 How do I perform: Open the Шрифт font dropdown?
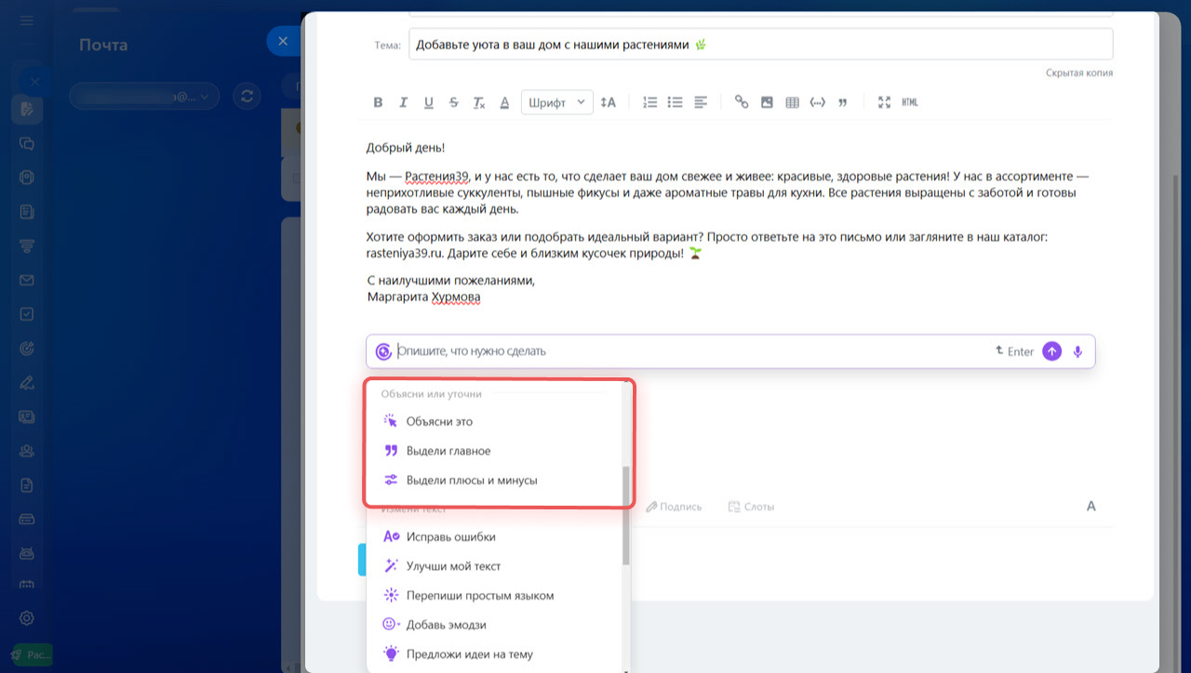tap(556, 102)
